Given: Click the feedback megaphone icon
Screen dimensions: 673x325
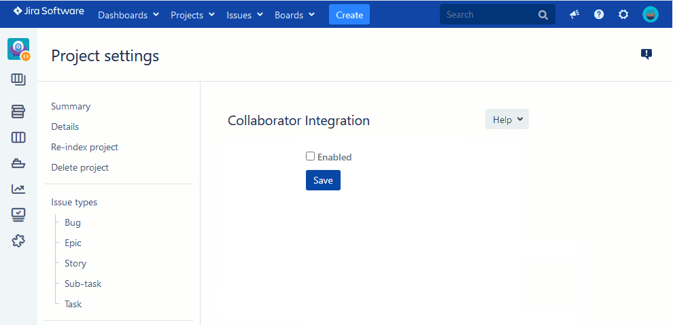Looking at the screenshot, I should [x=574, y=14].
